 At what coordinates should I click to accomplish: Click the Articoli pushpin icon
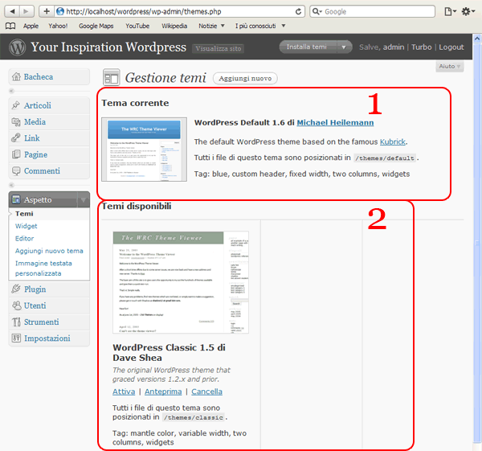pos(16,105)
